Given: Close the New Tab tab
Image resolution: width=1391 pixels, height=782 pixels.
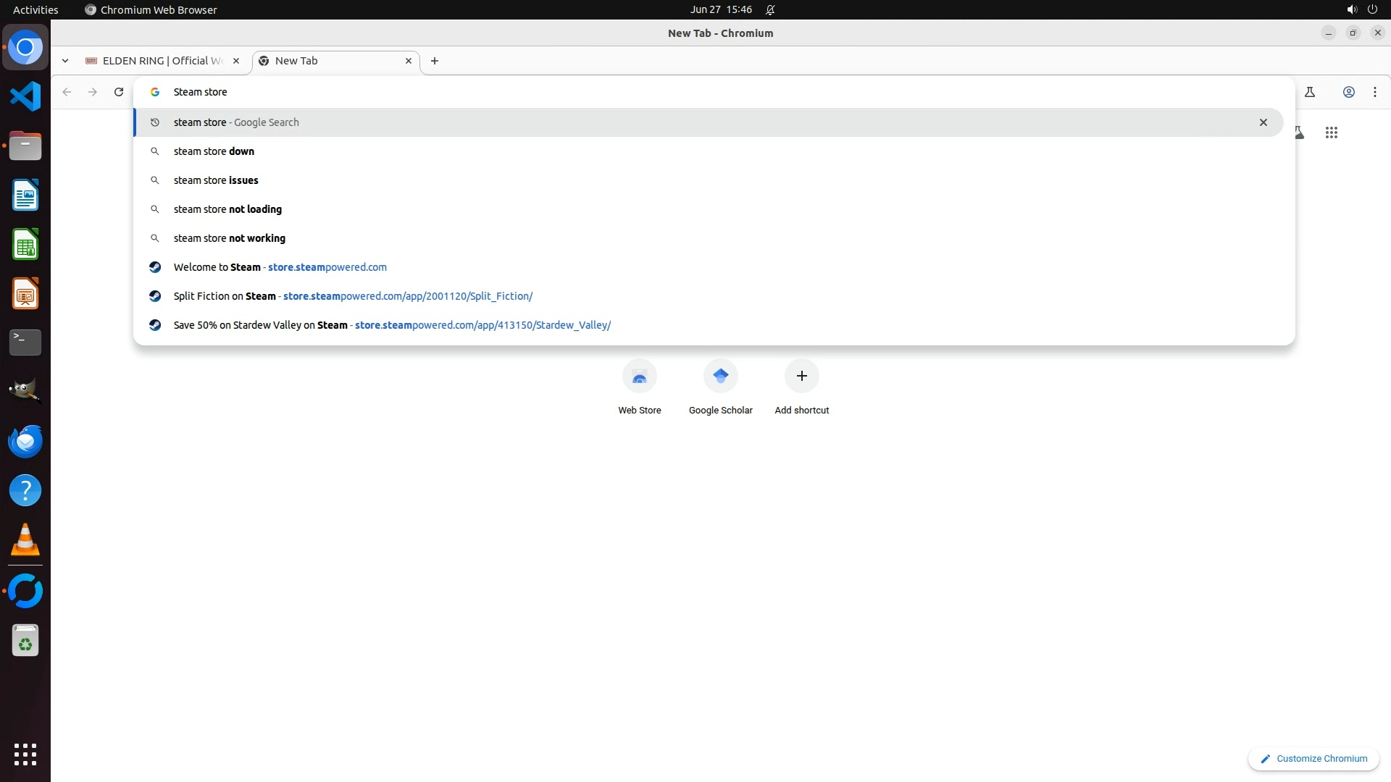Looking at the screenshot, I should pos(409,61).
